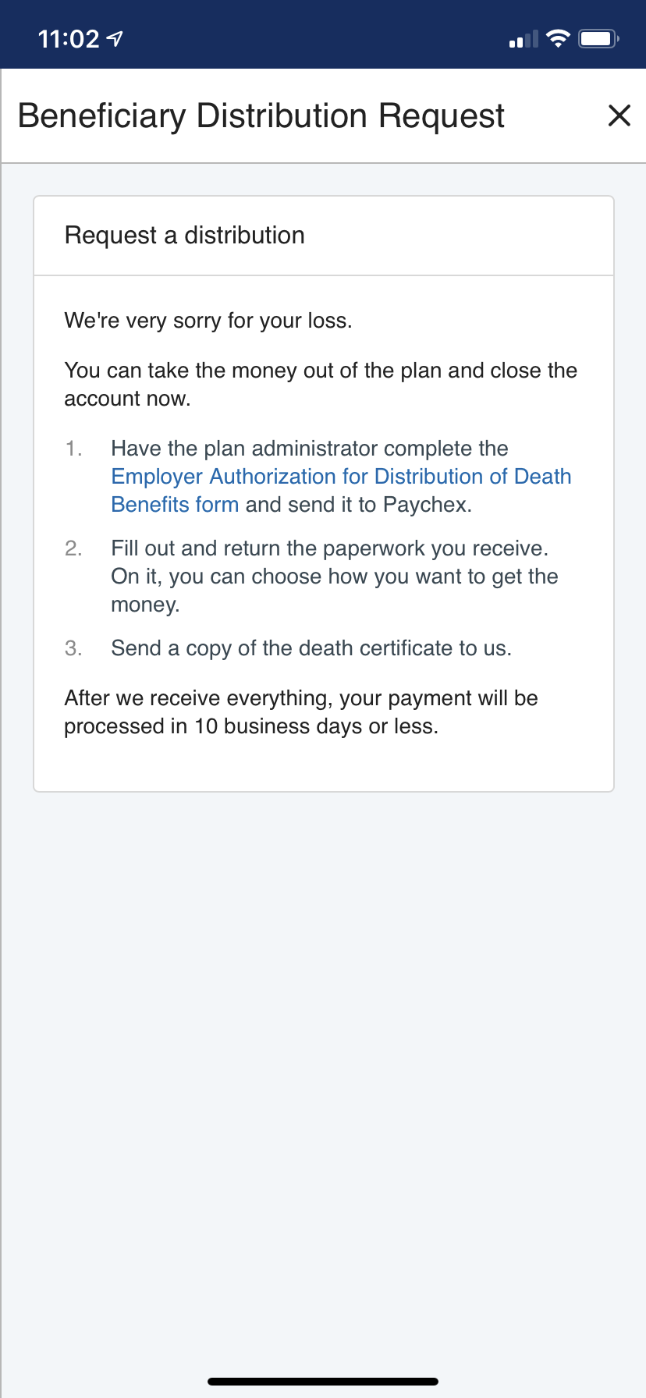This screenshot has height=1398, width=646.
Task: Close the Beneficiary Distribution Request screen
Action: pos(619,115)
